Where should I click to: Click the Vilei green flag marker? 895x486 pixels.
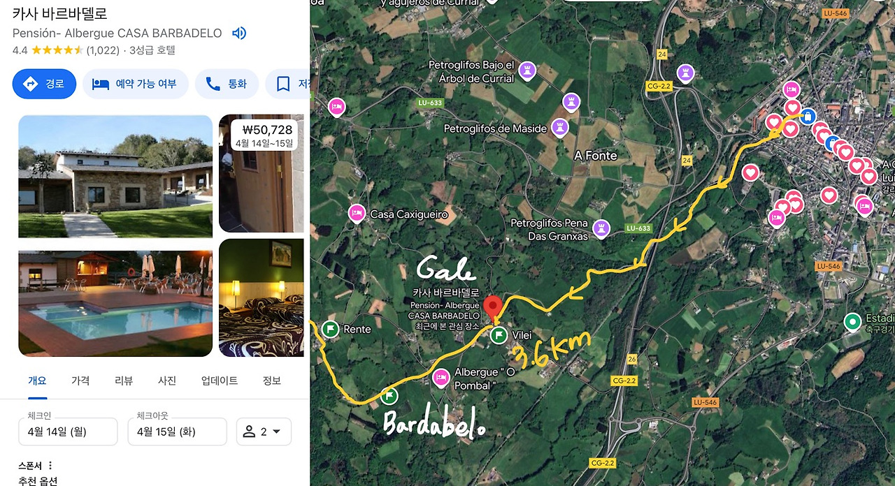point(499,335)
